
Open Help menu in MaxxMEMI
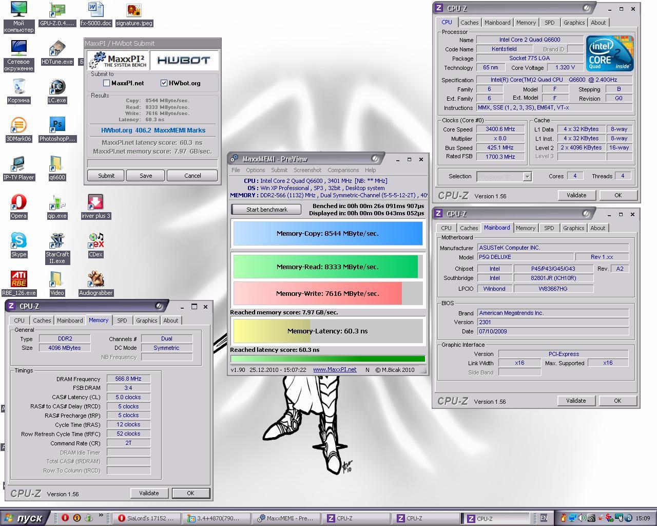370,170
